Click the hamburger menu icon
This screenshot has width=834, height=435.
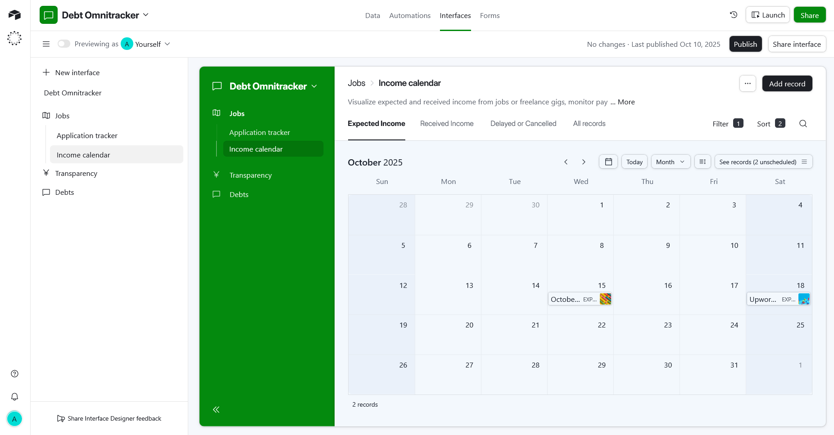click(x=46, y=44)
